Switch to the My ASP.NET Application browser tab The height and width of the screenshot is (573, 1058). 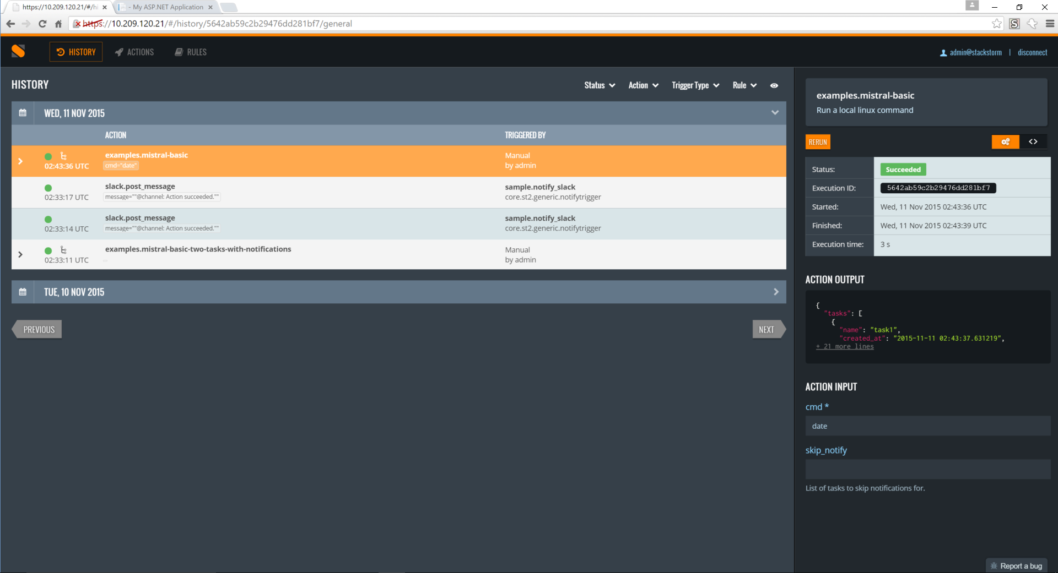click(x=163, y=8)
